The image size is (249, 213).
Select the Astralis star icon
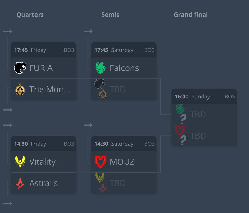[20, 183]
